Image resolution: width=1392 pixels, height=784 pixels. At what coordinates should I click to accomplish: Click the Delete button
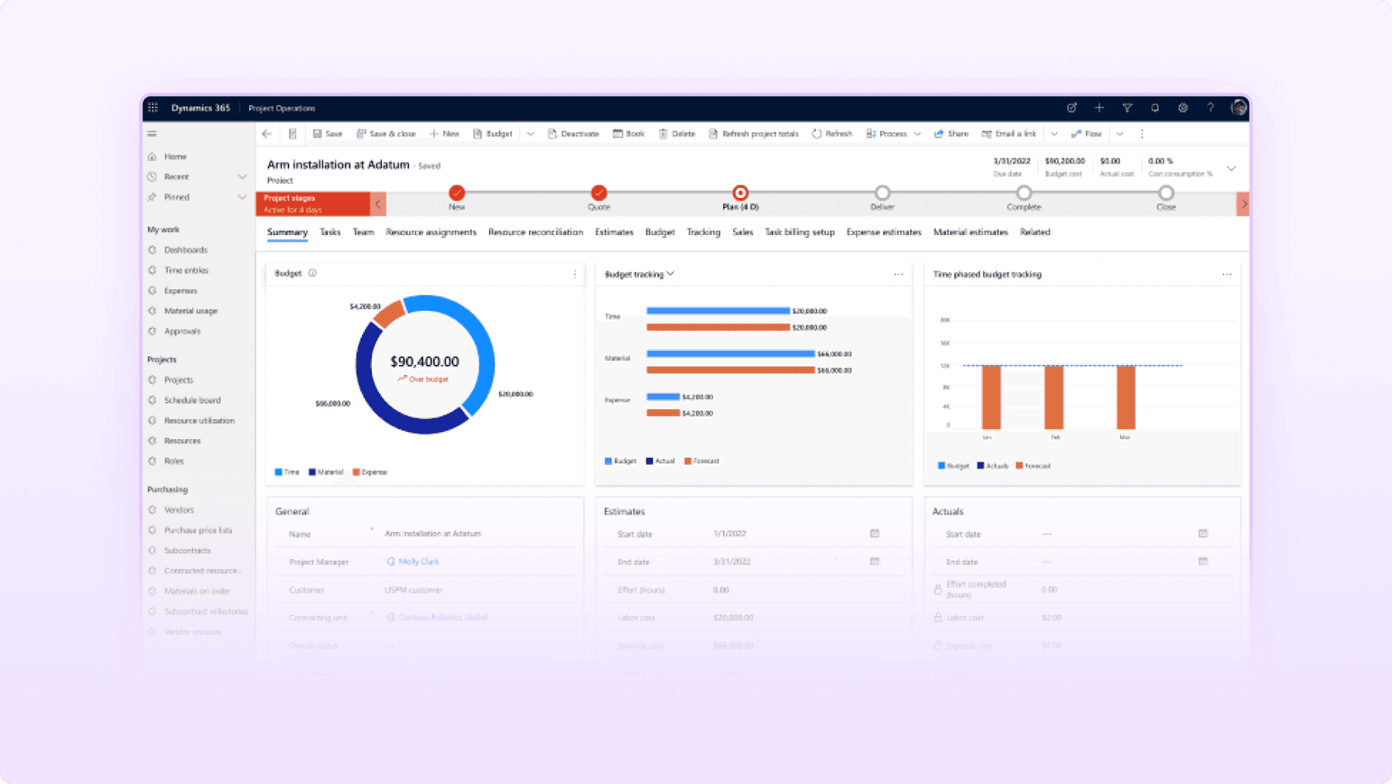coord(677,134)
